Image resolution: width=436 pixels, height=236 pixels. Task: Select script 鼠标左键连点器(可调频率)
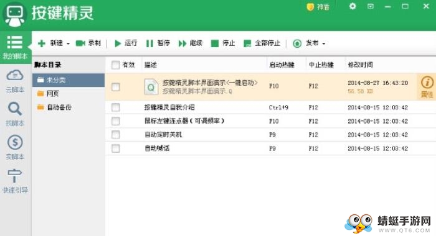(184, 121)
